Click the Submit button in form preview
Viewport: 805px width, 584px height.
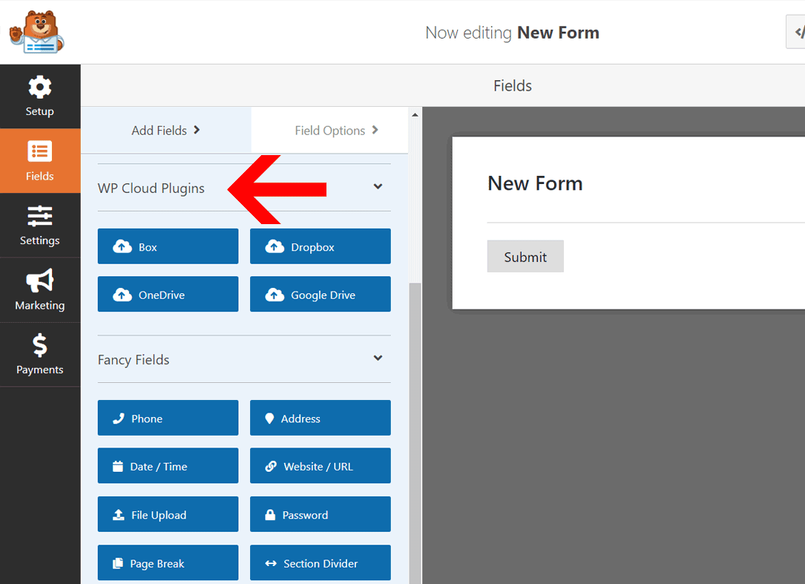click(x=525, y=256)
